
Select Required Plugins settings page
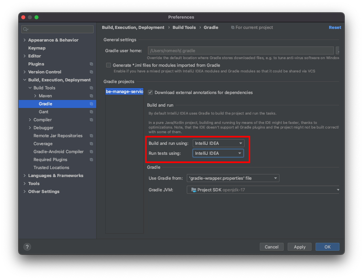(x=50, y=160)
